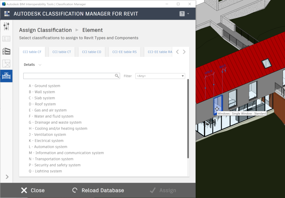This screenshot has height=198, width=285.
Task: Select B - Wall system
Action: click(x=42, y=92)
